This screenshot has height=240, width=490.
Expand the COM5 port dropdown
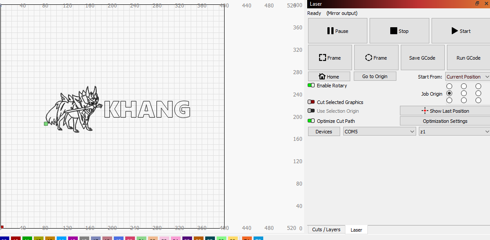(x=379, y=132)
